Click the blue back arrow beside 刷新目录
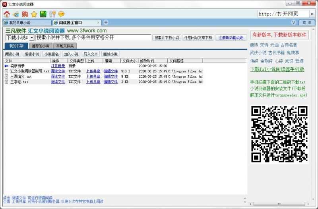Image resolution: width=318 pixels, height=209 pixels. [x=6, y=66]
